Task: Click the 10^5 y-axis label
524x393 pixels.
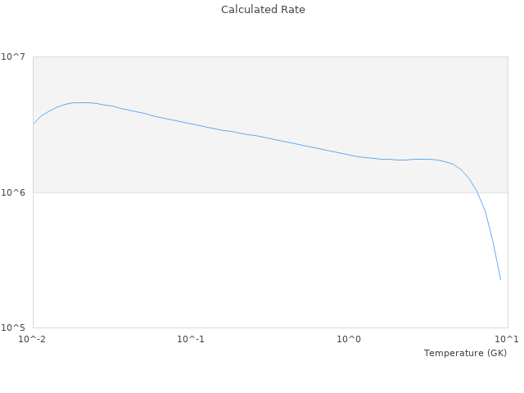Action: [16, 328]
